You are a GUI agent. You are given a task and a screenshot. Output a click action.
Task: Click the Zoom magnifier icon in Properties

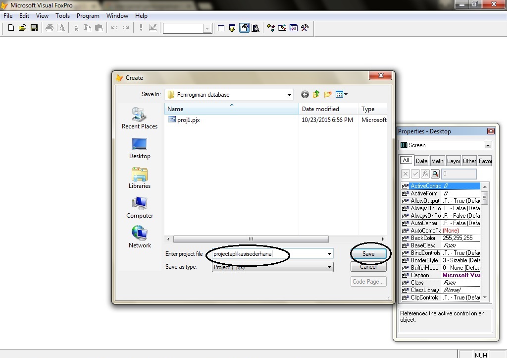point(435,174)
